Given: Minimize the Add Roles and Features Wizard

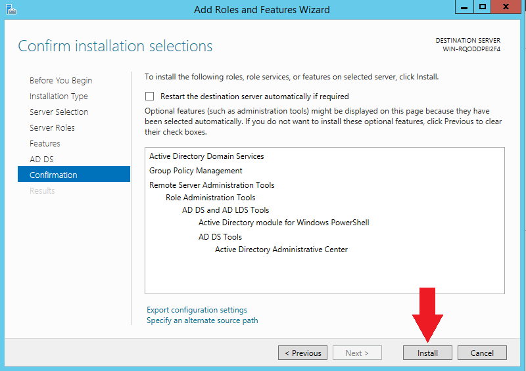Looking at the screenshot, I should [464, 7].
